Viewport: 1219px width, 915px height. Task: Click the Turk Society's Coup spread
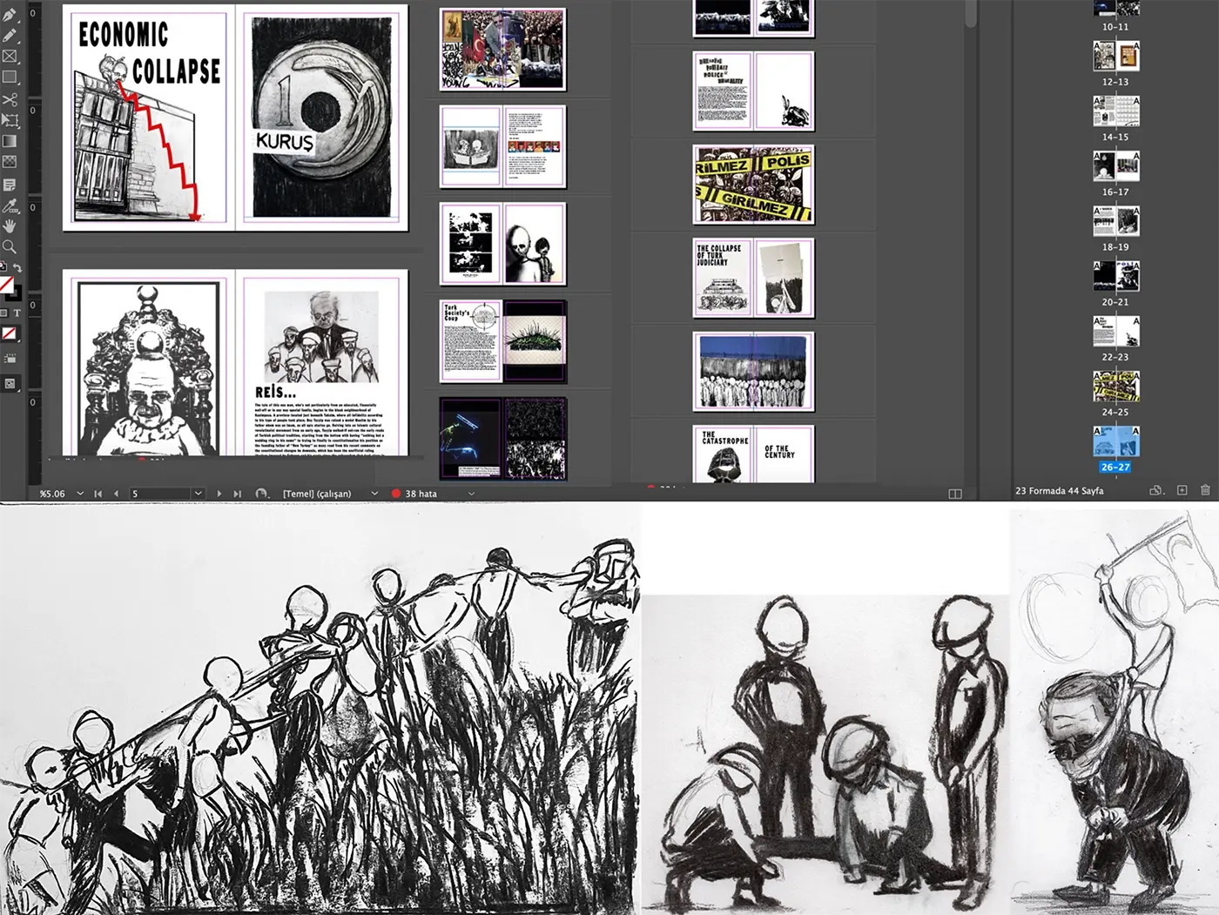point(502,341)
